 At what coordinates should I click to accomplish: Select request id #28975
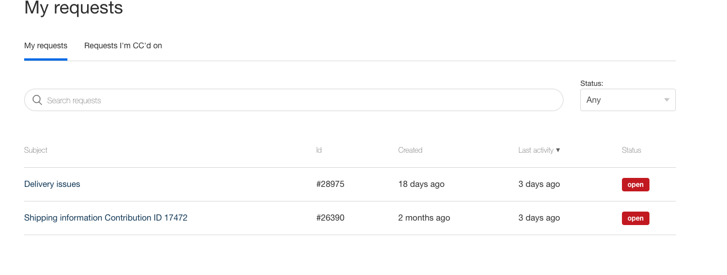pos(330,184)
